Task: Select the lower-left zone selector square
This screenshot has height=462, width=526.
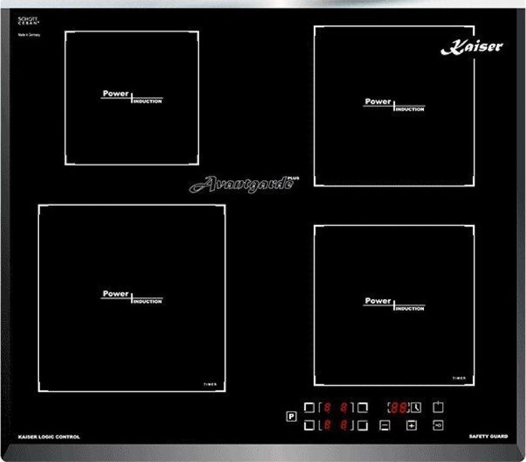Action: (x=309, y=426)
